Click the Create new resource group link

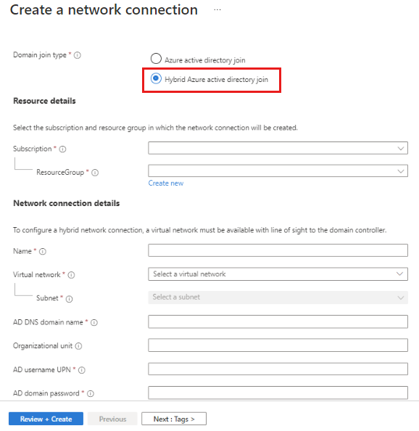point(166,184)
